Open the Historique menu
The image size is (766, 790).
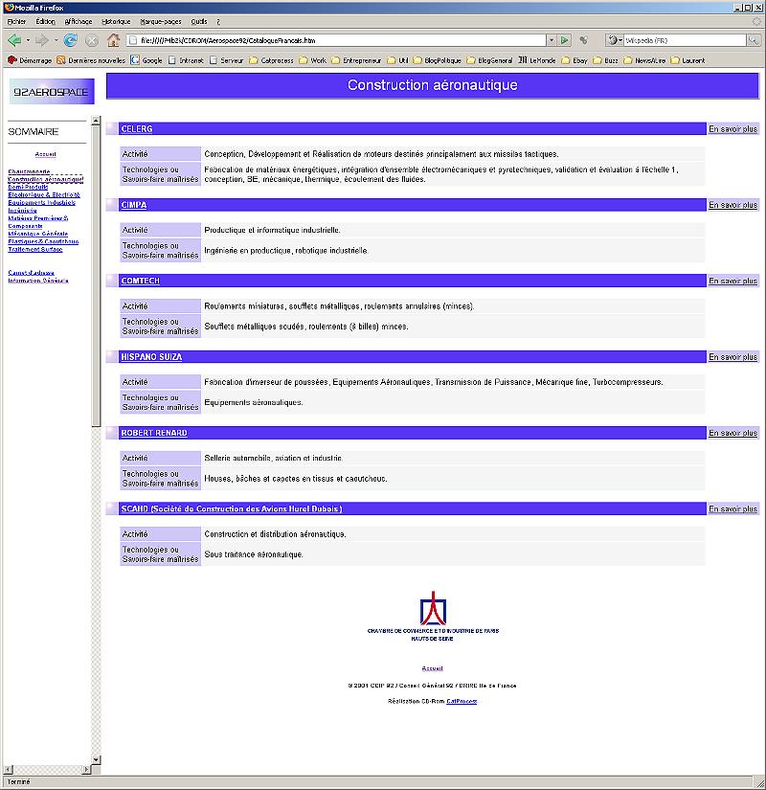pyautogui.click(x=116, y=22)
